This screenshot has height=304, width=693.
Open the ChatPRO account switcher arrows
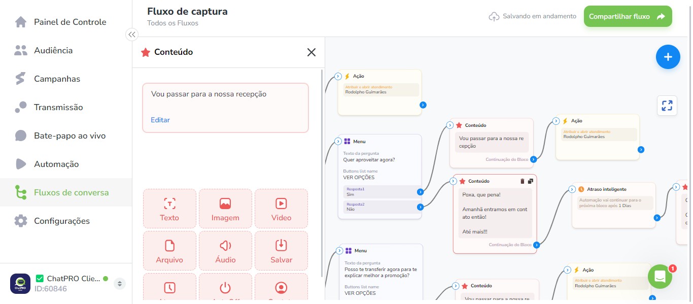tap(120, 284)
